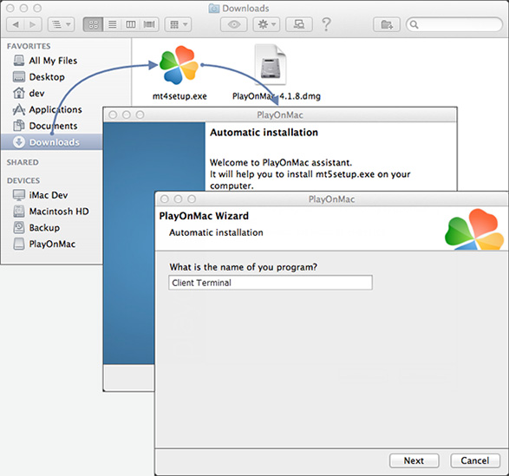This screenshot has height=476, width=509.
Task: Open the item arrangement dropdown
Action: coord(179,24)
